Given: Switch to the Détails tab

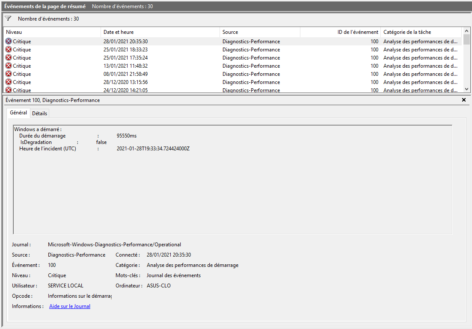Looking at the screenshot, I should 39,113.
